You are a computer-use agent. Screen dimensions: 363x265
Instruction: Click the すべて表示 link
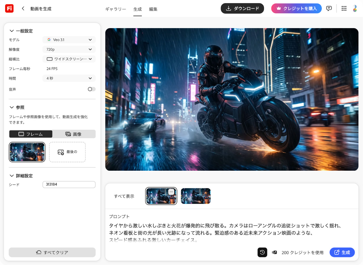click(124, 196)
